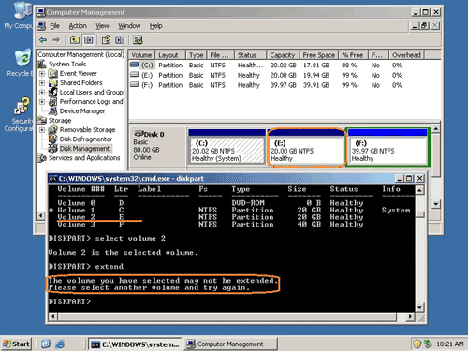Sort by the % Free column header
This screenshot has width=468, height=351.
click(353, 55)
